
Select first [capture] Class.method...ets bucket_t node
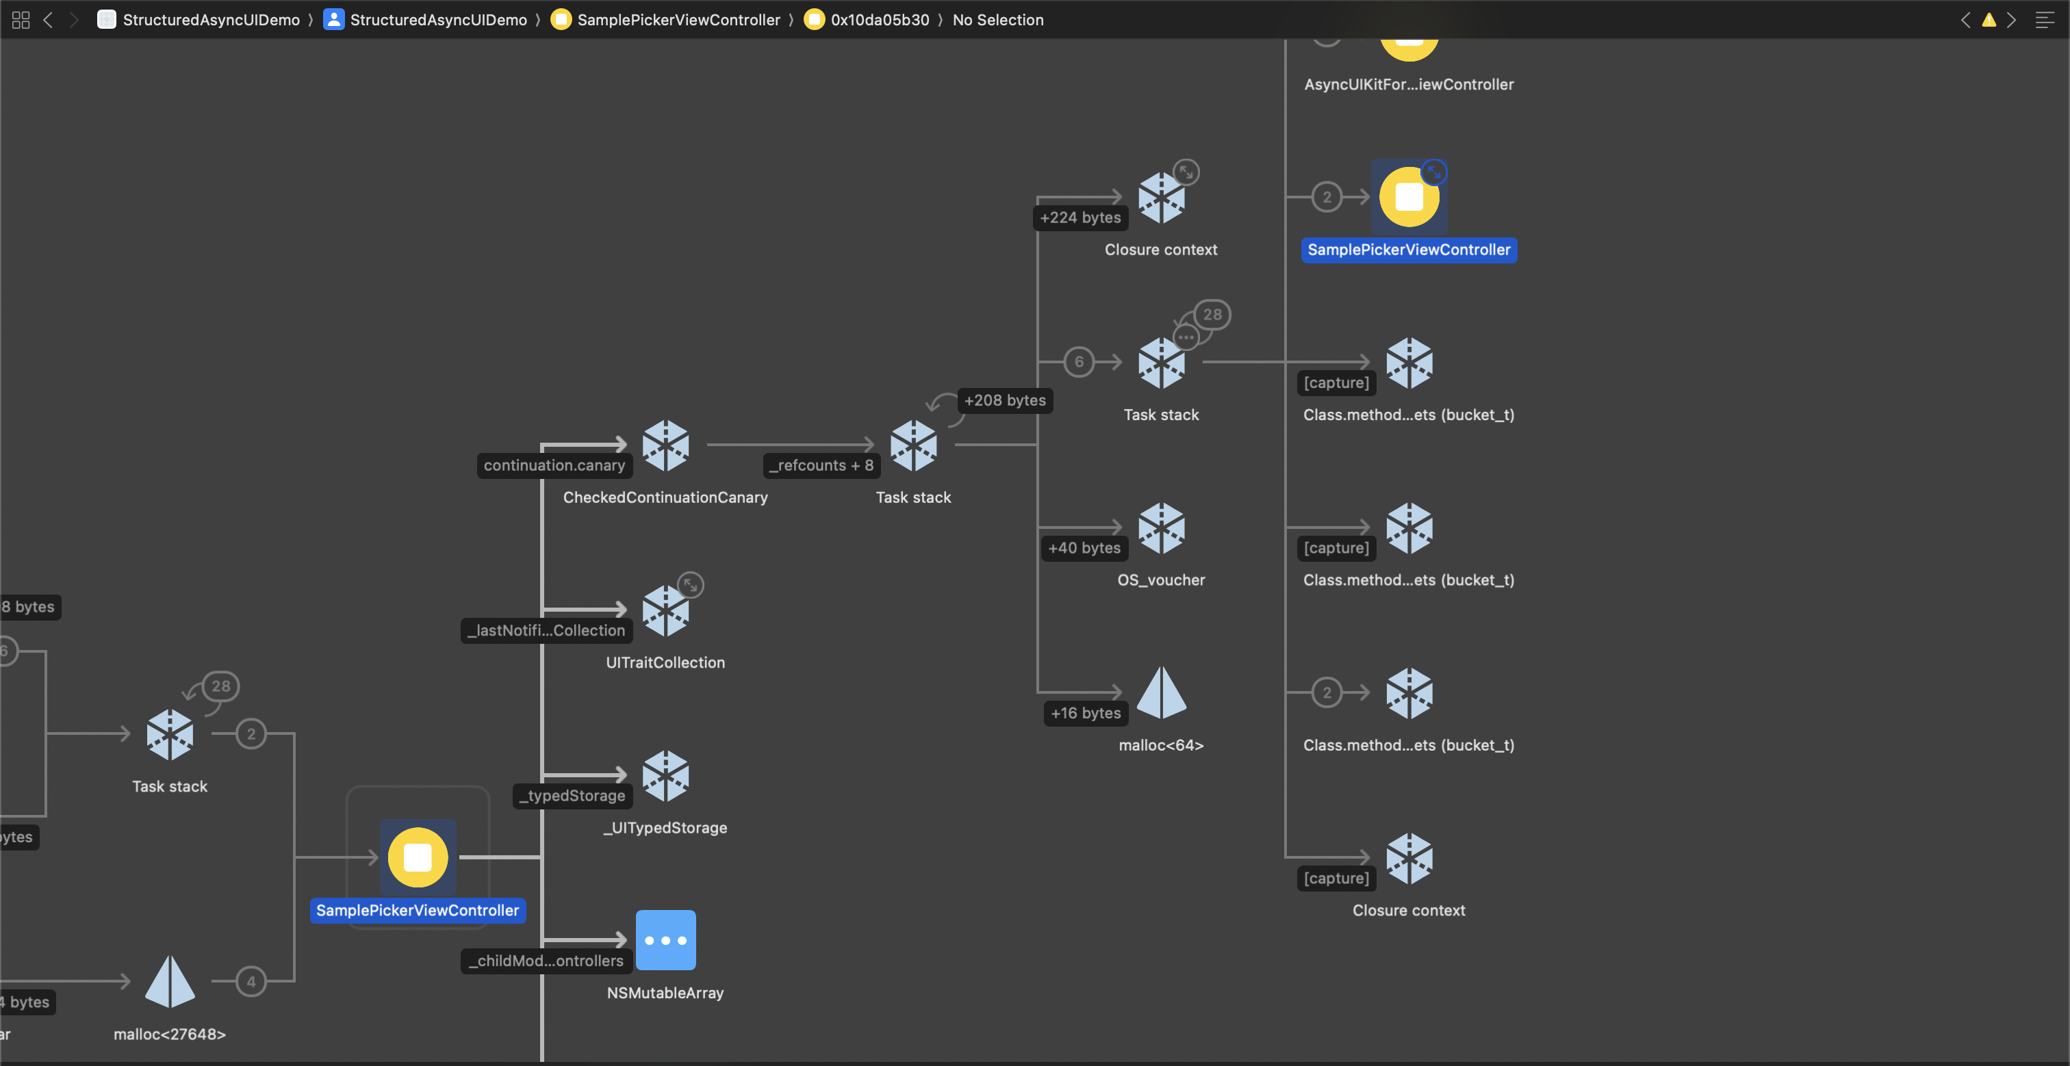(x=1409, y=363)
